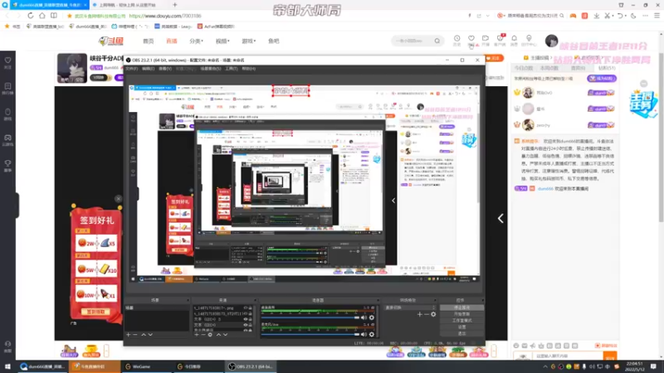Screen dimensions: 664x373
Task: Click the trophy icon in the left sidebar
Action: coord(7,163)
